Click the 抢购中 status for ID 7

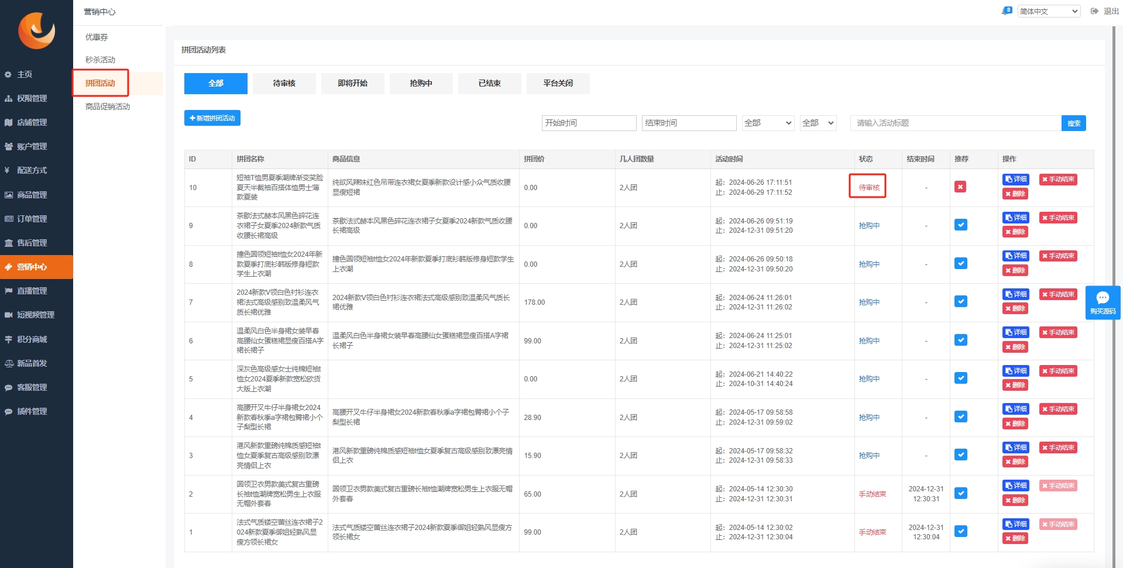coord(869,302)
